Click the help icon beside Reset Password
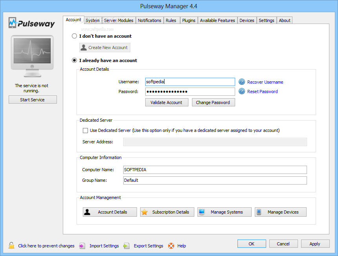Image resolution: width=338 pixels, height=256 pixels. [x=242, y=91]
